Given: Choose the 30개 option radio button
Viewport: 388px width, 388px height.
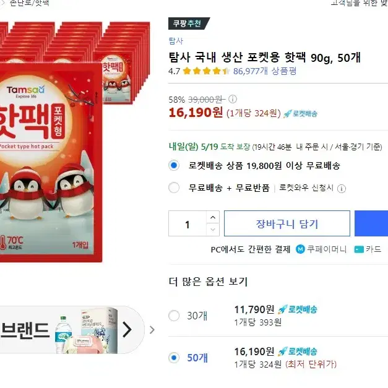Looking at the screenshot, I should pyautogui.click(x=174, y=316).
